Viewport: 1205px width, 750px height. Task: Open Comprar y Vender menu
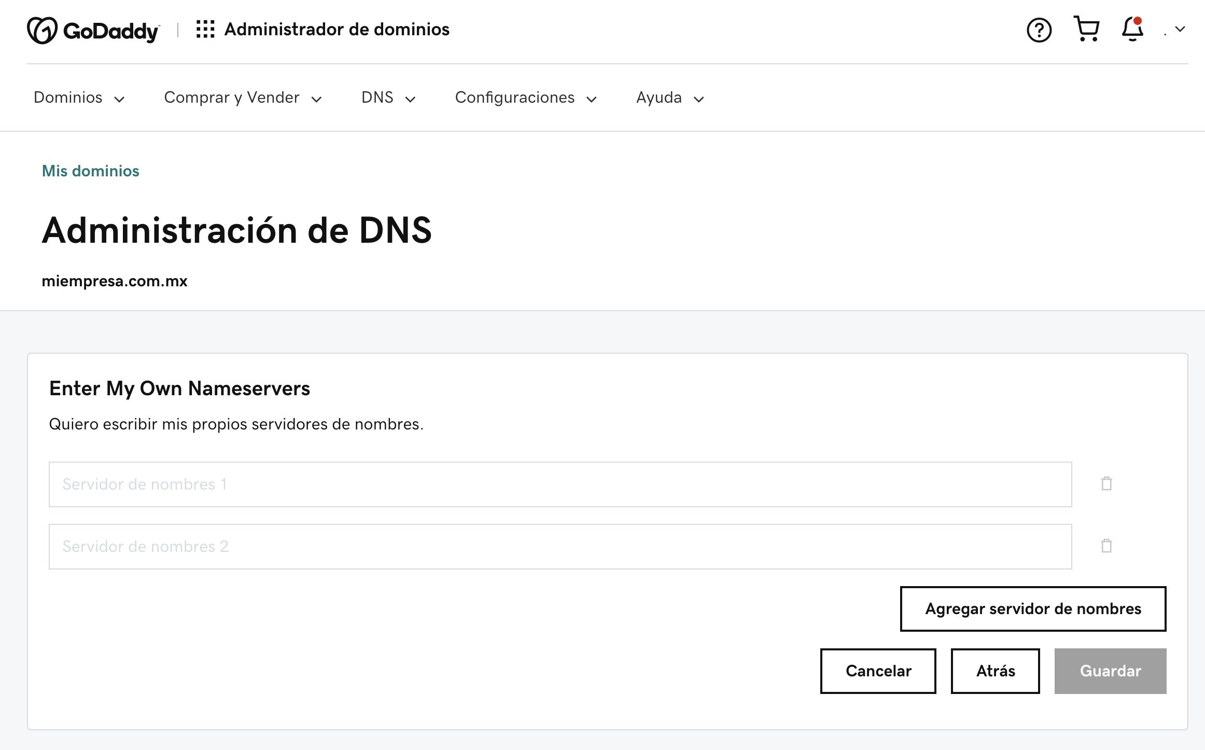[x=243, y=98]
